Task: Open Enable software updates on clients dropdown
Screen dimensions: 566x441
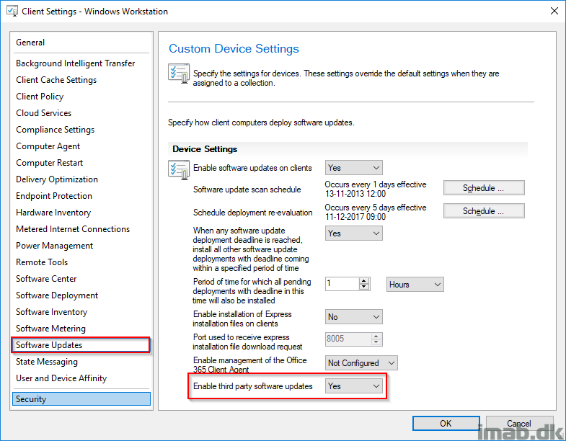Action: (354, 168)
